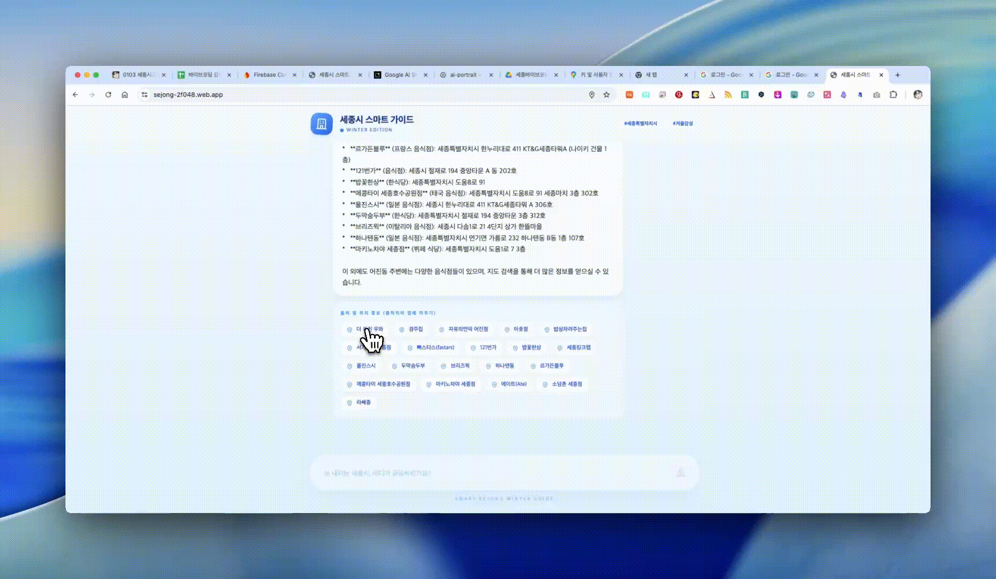Open the 메콩타이 세종호수공원점 location chip
The height and width of the screenshot is (579, 996).
pyautogui.click(x=379, y=384)
